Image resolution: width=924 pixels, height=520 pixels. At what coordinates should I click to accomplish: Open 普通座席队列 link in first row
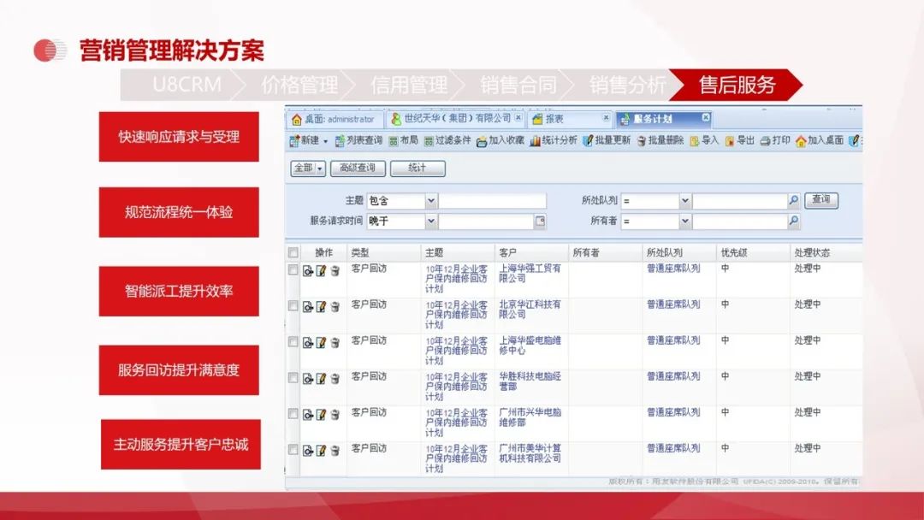point(673,269)
